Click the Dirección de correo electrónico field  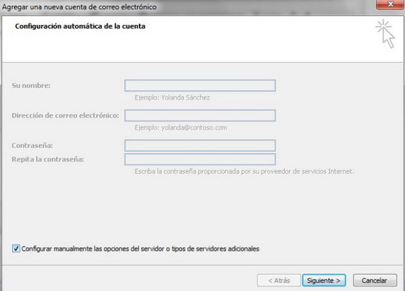200,115
